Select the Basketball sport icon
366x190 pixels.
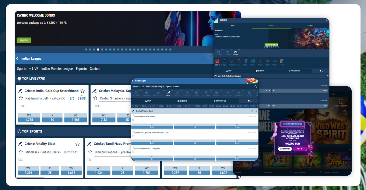pos(187,93)
